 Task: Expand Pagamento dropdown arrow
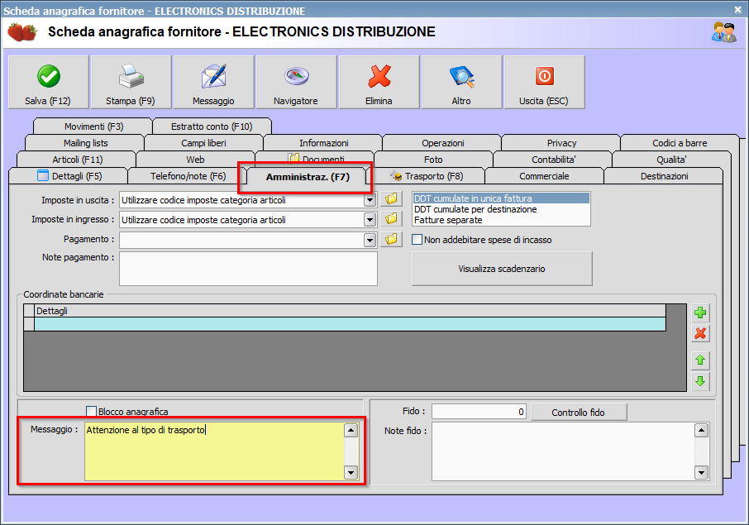click(x=370, y=240)
